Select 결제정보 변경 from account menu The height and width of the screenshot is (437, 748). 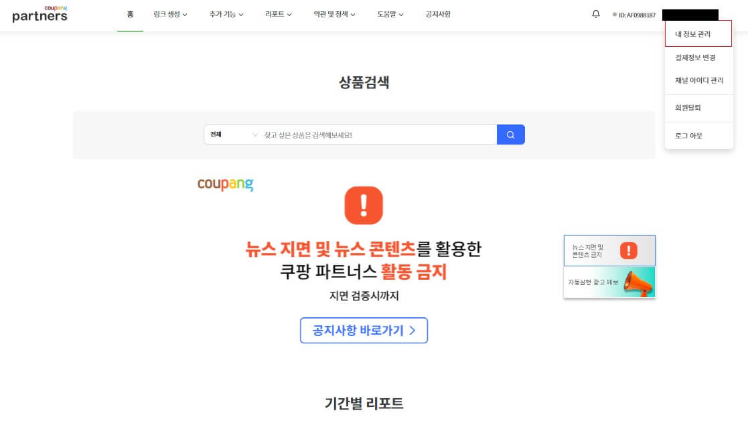pos(695,57)
